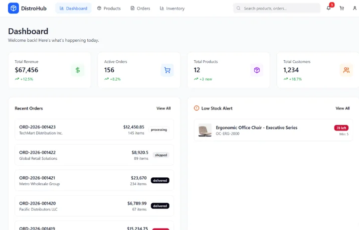Focus the Search products, orders field
The height and width of the screenshot is (230, 359).
tap(277, 8)
